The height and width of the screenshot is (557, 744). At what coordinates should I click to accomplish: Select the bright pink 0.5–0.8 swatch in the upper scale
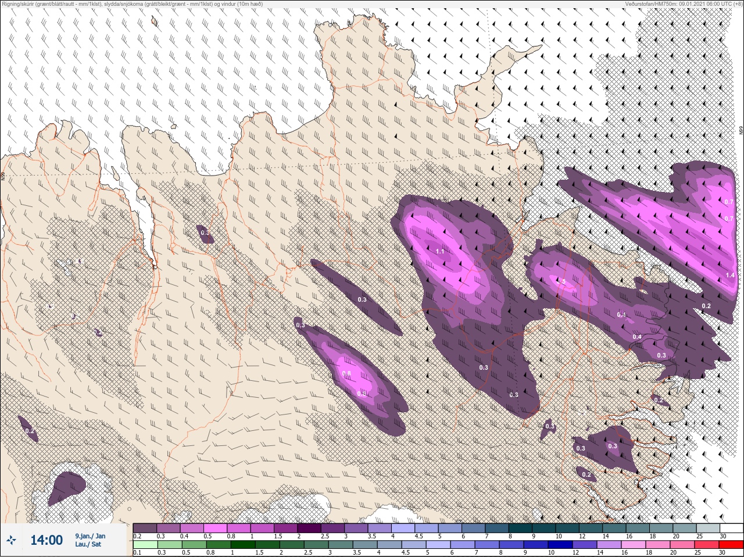tap(215, 528)
